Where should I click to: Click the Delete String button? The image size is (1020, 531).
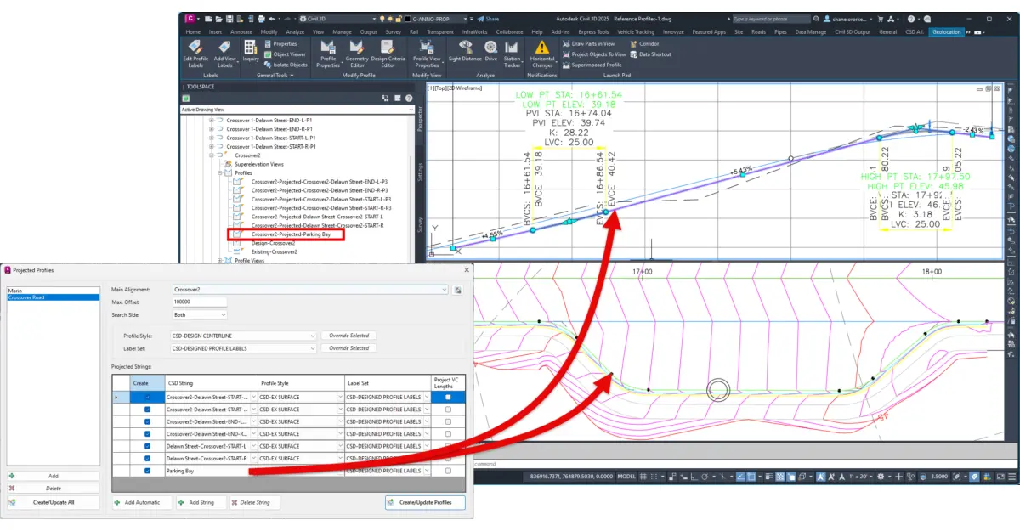coord(254,502)
